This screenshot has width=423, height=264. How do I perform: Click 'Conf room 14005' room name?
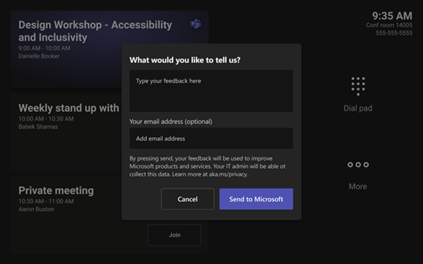click(x=389, y=25)
